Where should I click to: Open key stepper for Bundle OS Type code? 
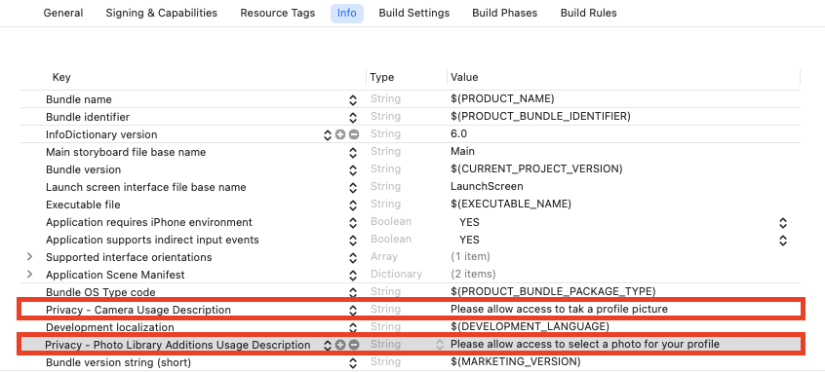coord(353,292)
